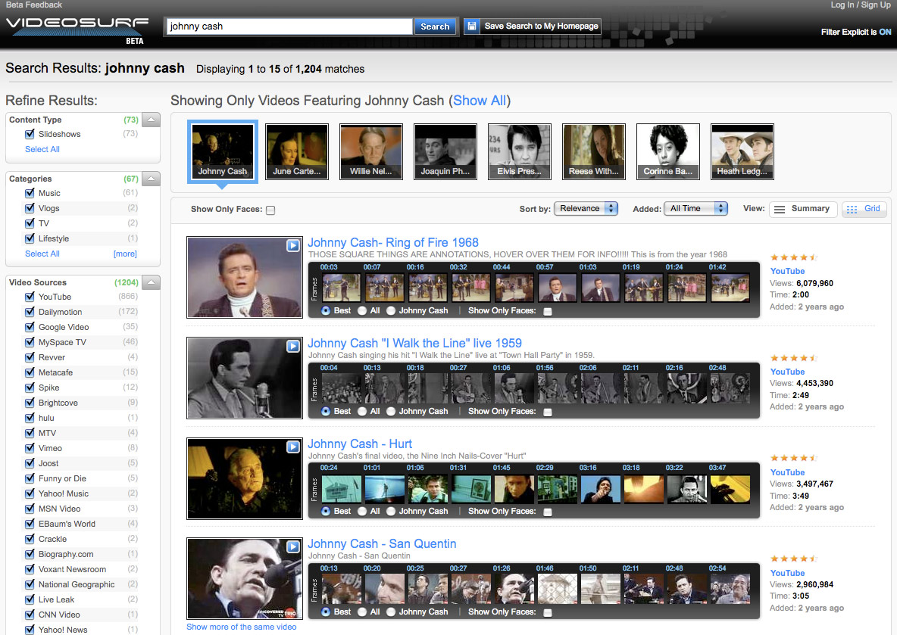Collapse the Categories panel
This screenshot has height=635, width=897.
point(151,179)
